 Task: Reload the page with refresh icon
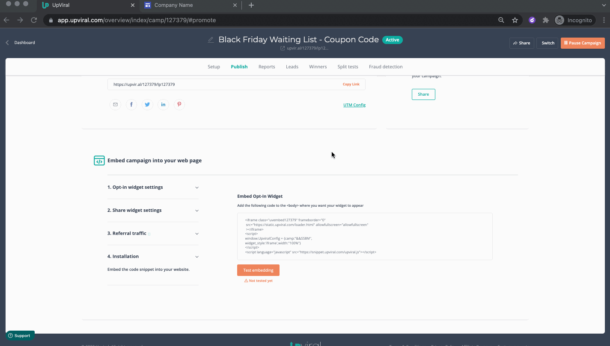click(34, 20)
